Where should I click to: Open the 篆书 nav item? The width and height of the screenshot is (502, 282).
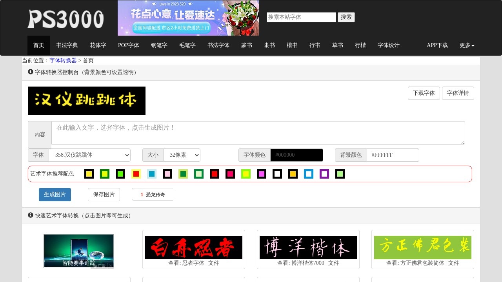(x=247, y=45)
